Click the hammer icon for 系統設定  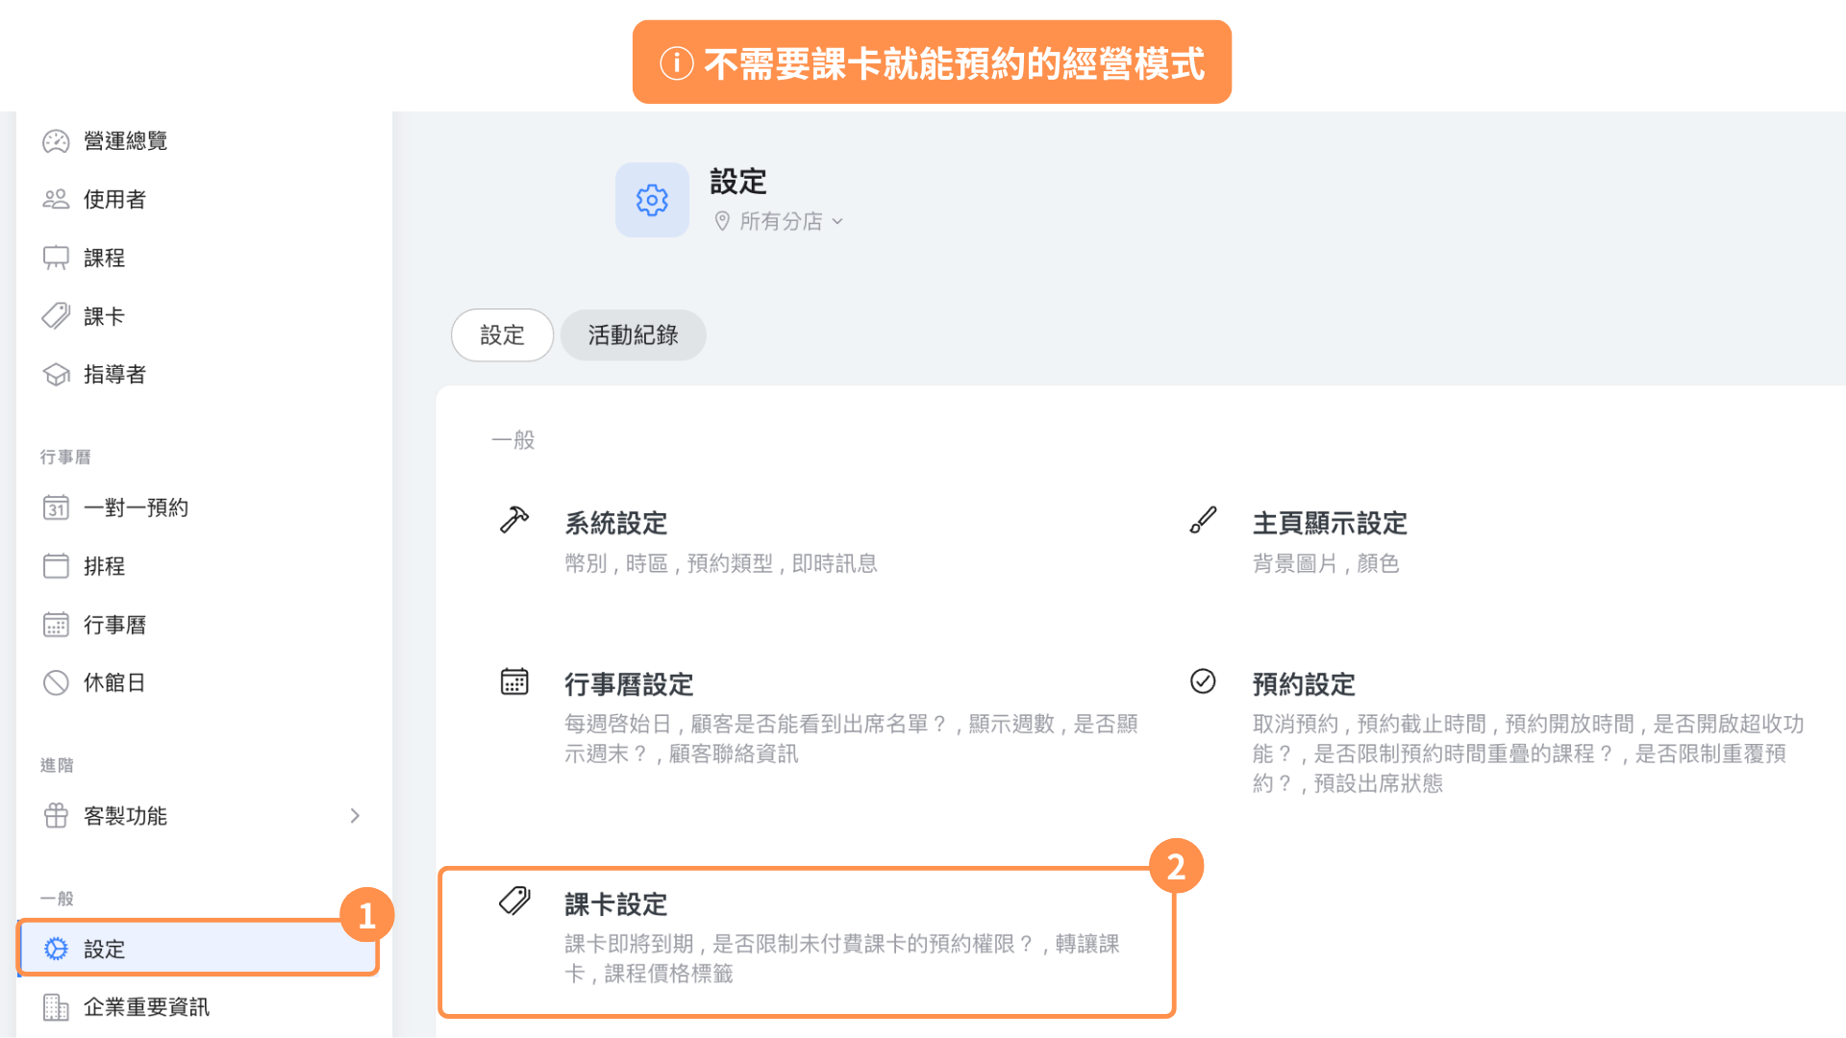(514, 520)
